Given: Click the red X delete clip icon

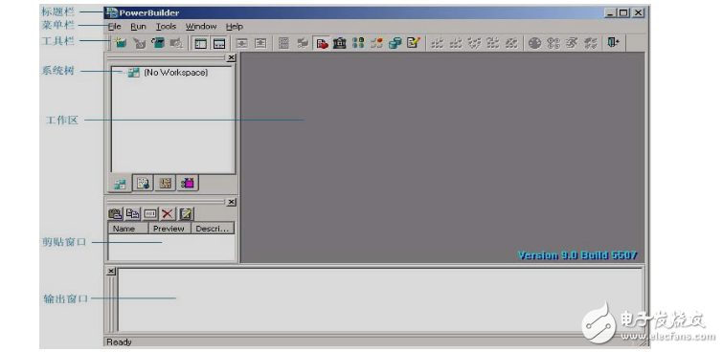Looking at the screenshot, I should (168, 213).
